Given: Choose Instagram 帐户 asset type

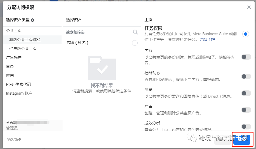Looking at the screenshot, I should 19,93.
